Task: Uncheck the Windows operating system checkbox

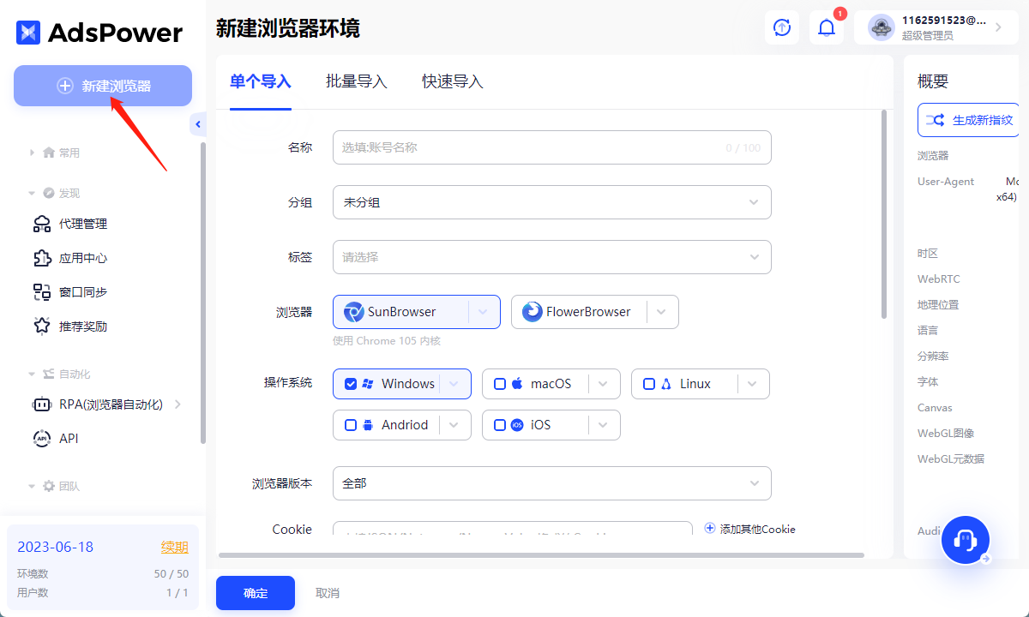Action: tap(351, 384)
